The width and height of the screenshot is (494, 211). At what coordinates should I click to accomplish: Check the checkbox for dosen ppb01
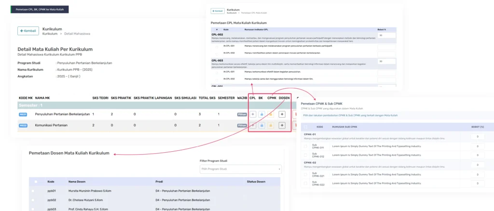click(33, 191)
